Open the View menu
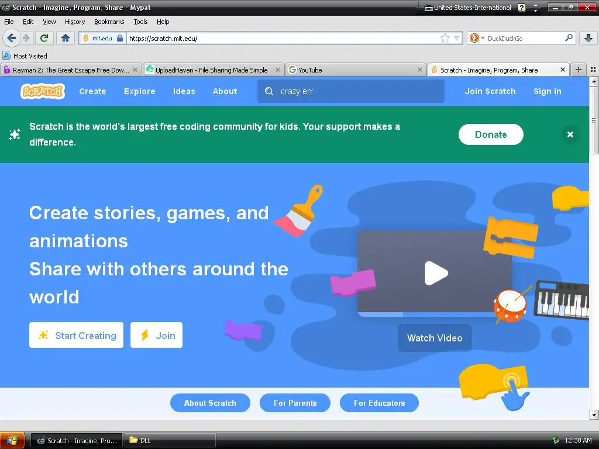 pos(49,22)
